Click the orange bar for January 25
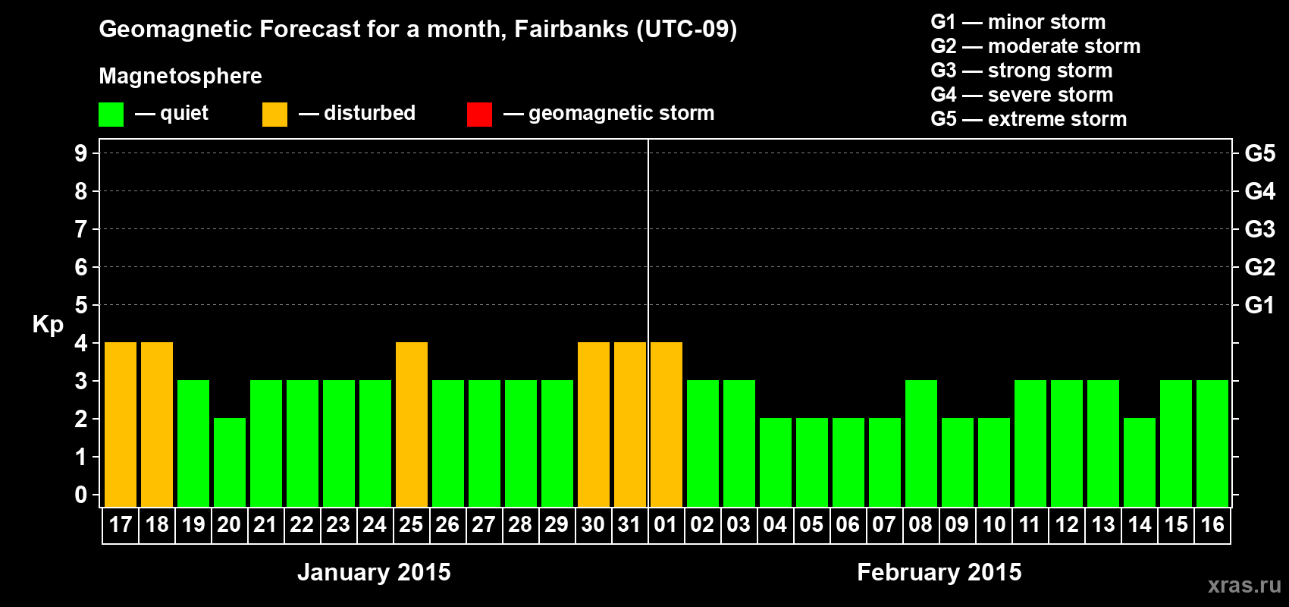This screenshot has width=1289, height=607. point(412,425)
